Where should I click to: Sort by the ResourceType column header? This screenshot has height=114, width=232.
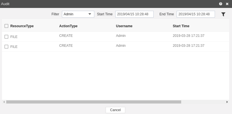pos(22,26)
